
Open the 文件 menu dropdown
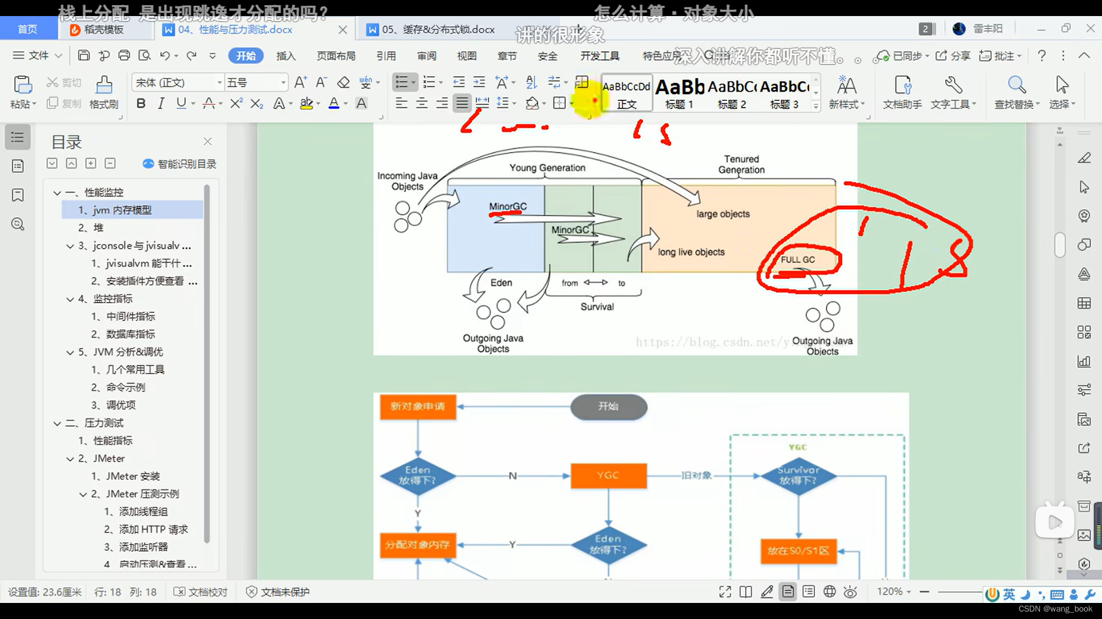point(37,56)
